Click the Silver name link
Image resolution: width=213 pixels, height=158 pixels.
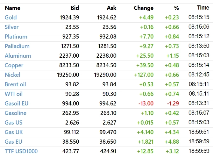coord(11,27)
